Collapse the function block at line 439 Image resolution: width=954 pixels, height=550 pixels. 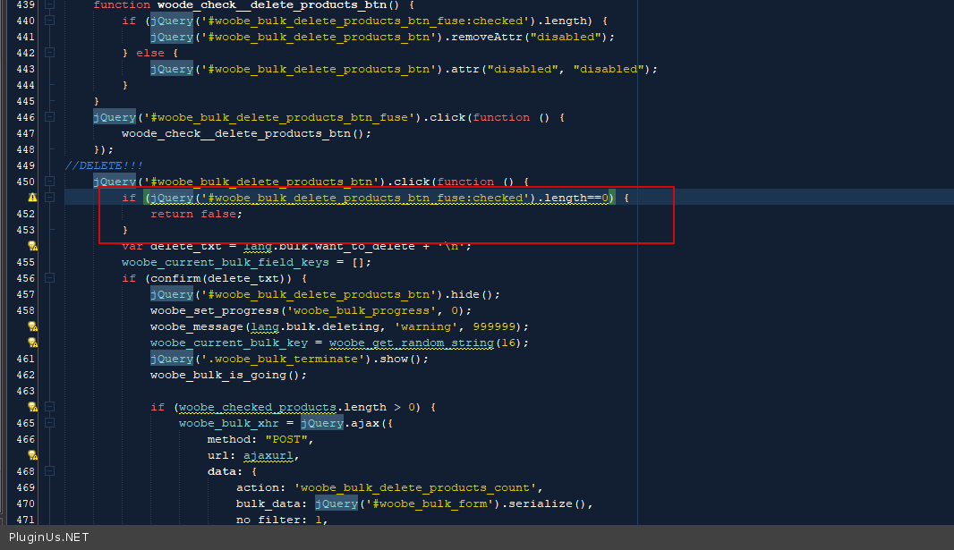50,4
